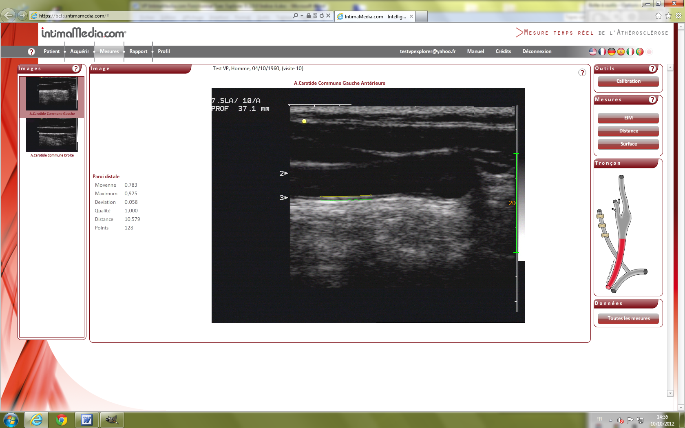Open the Patient menu tab
The height and width of the screenshot is (428, 685).
point(51,51)
